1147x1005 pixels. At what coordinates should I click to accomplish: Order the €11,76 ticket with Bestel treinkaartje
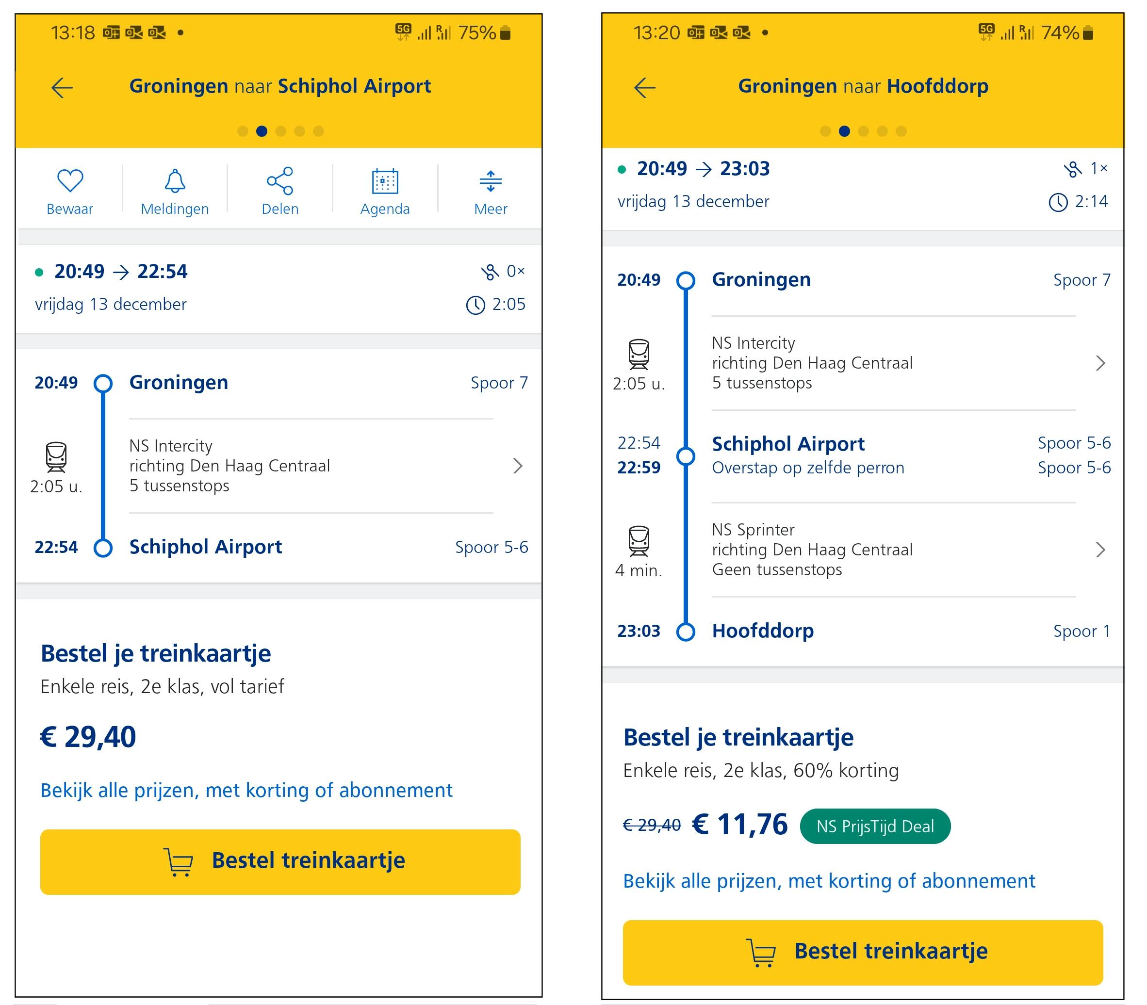[863, 952]
